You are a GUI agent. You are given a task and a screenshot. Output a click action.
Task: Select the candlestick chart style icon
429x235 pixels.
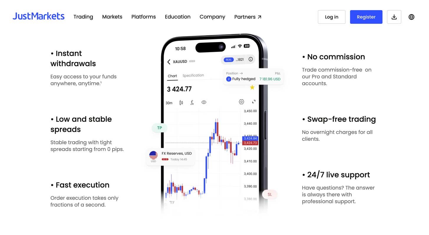181,103
